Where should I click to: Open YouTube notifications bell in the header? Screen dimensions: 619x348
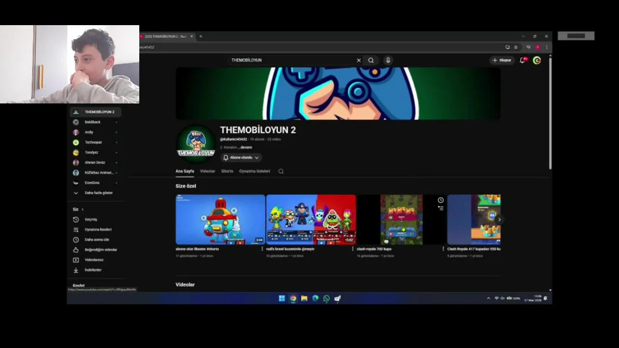click(x=522, y=60)
